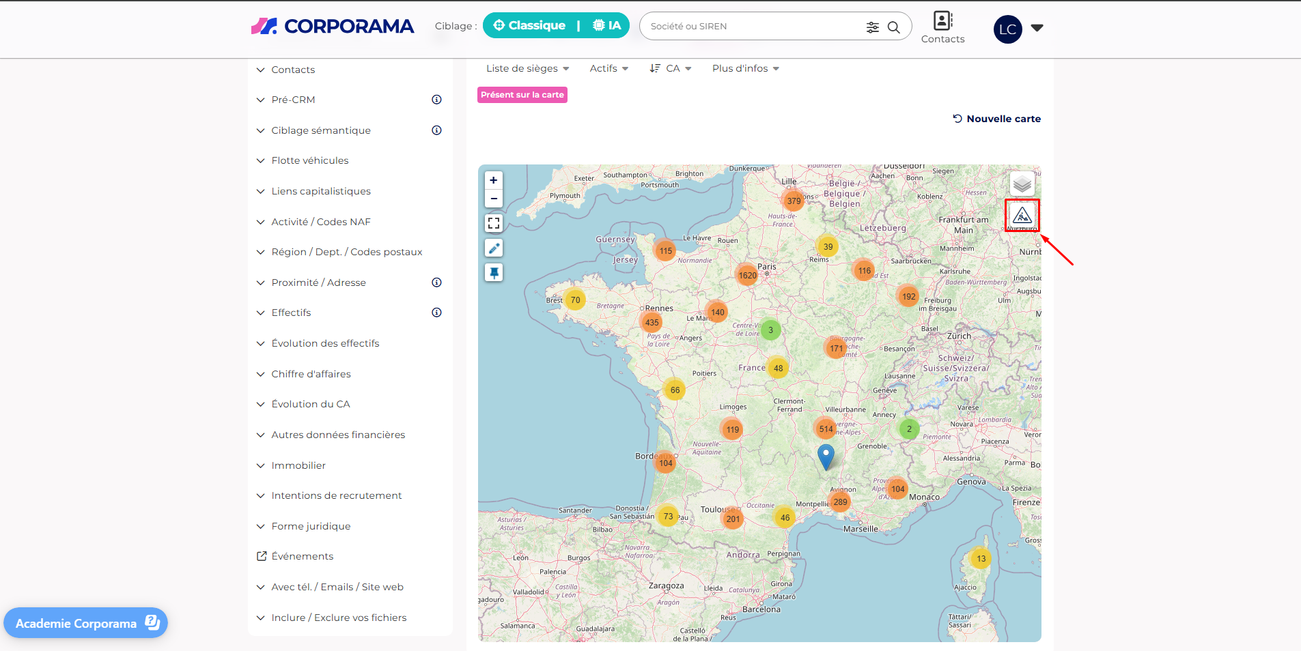The height and width of the screenshot is (651, 1301).
Task: Open the Academie Corporama help button
Action: pyautogui.click(x=85, y=623)
